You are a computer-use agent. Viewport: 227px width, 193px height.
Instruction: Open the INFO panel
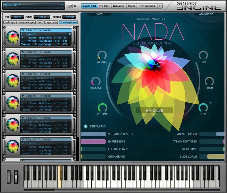tap(100, 14)
